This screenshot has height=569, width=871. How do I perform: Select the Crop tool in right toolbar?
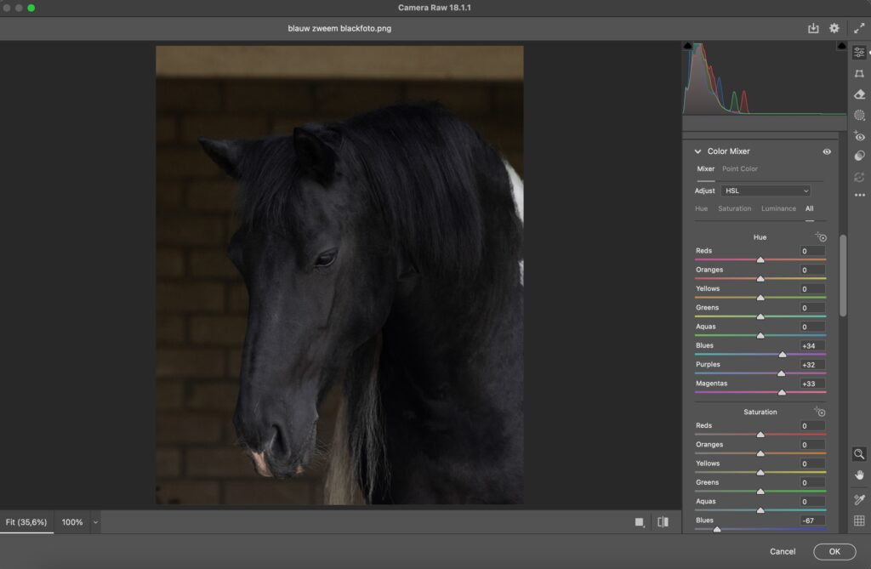(x=859, y=74)
